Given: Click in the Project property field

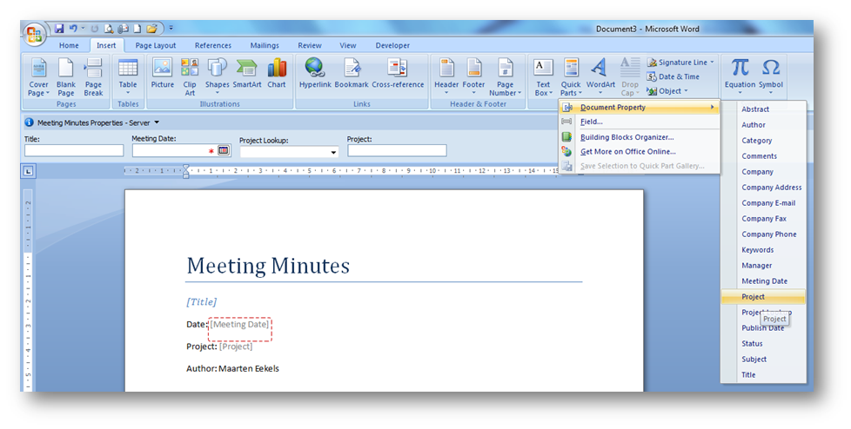Looking at the screenshot, I should [x=397, y=150].
